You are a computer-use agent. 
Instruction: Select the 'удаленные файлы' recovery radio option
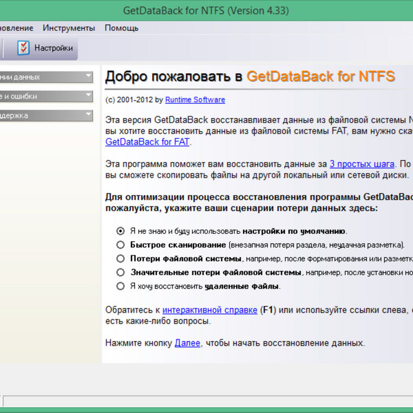tap(120, 286)
